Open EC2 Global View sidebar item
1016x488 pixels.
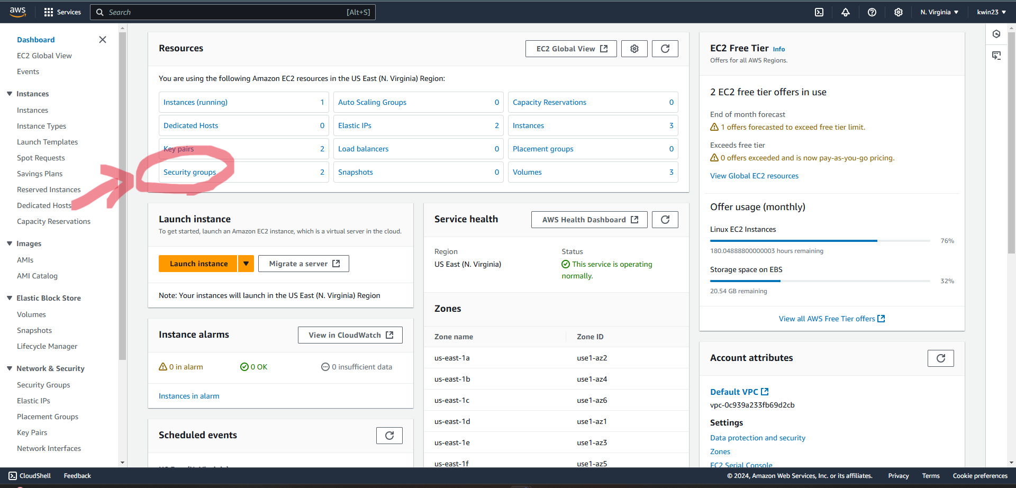tap(44, 56)
